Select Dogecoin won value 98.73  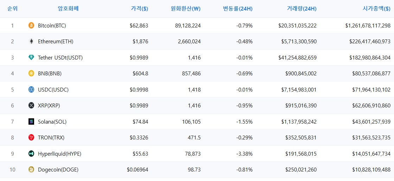point(195,170)
